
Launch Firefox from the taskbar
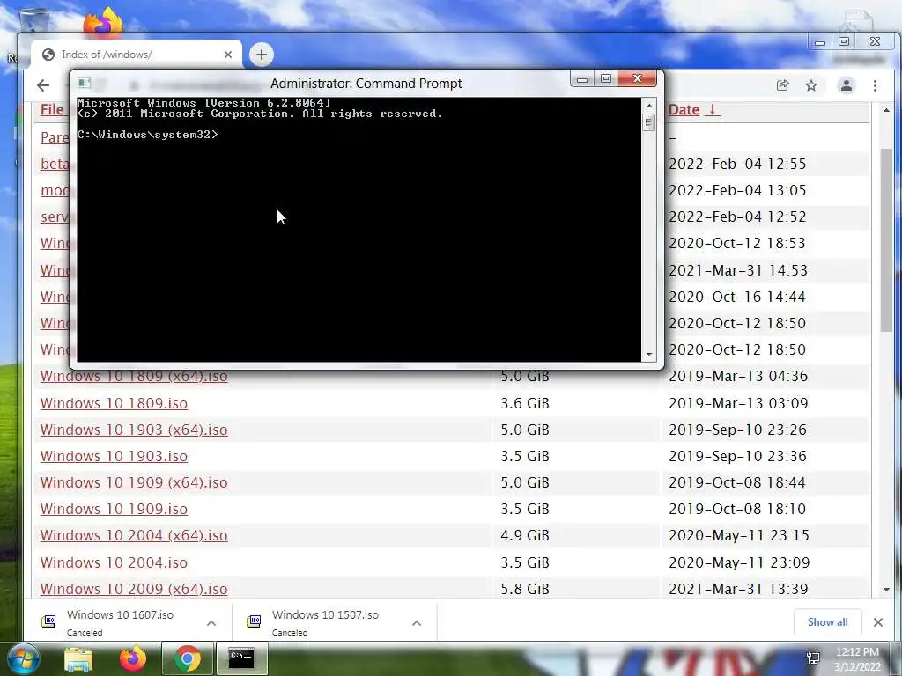click(133, 658)
